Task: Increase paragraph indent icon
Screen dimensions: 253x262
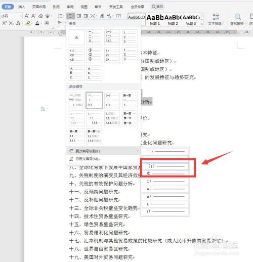Action: tap(86, 16)
